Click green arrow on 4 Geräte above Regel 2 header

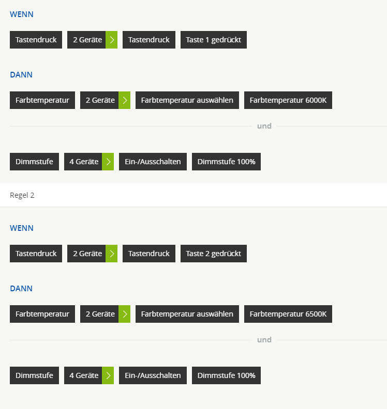click(108, 162)
